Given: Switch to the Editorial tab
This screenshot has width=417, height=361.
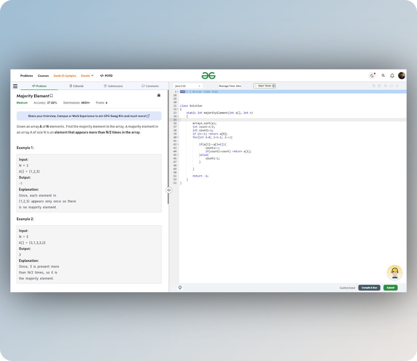Looking at the screenshot, I should click(76, 86).
